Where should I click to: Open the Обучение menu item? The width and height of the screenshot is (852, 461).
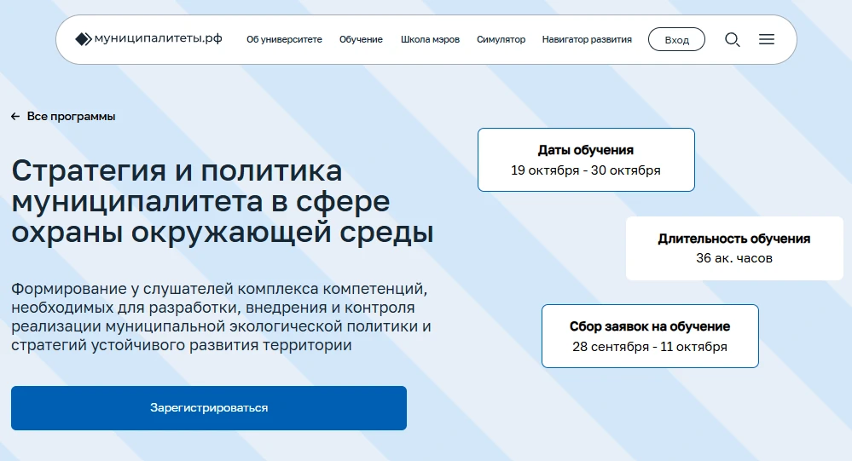361,40
